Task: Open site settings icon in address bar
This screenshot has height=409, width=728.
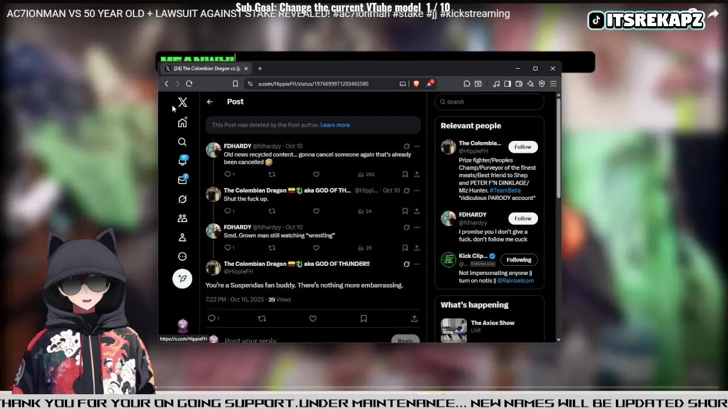Action: coord(250,84)
